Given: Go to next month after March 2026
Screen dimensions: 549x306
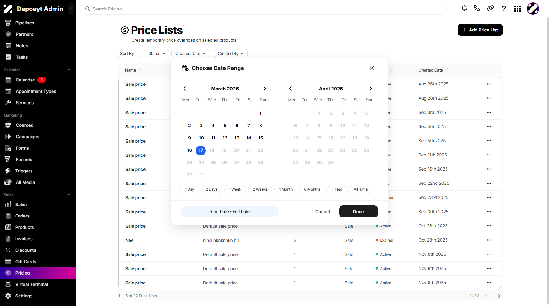Looking at the screenshot, I should coord(265,89).
